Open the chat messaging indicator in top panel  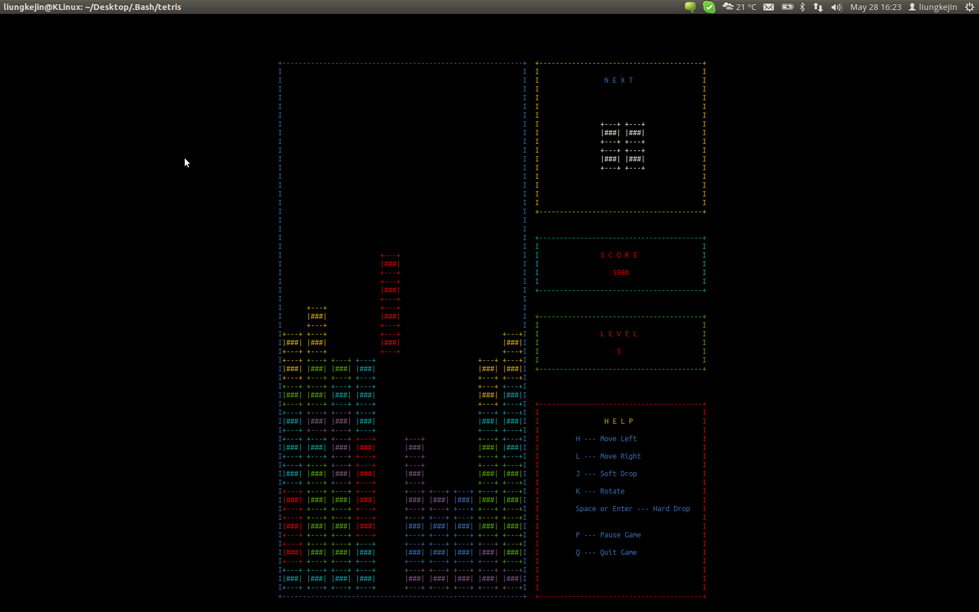tap(690, 7)
